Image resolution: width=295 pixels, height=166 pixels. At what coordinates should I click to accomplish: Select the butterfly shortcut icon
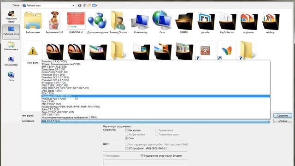click(227, 51)
